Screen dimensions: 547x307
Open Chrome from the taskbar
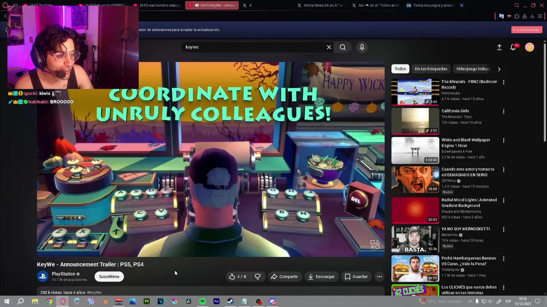point(49,301)
